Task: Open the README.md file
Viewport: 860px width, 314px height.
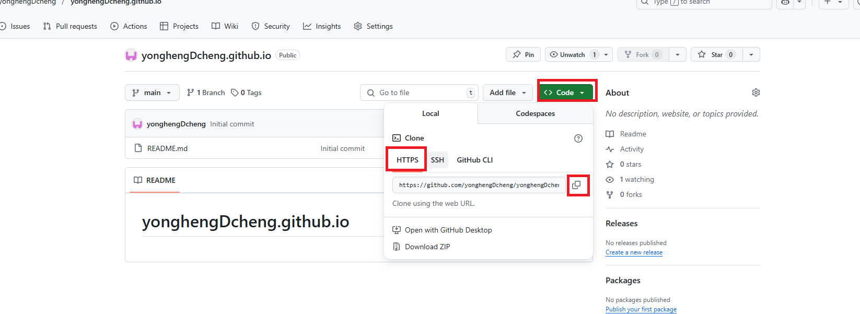Action: tap(167, 148)
